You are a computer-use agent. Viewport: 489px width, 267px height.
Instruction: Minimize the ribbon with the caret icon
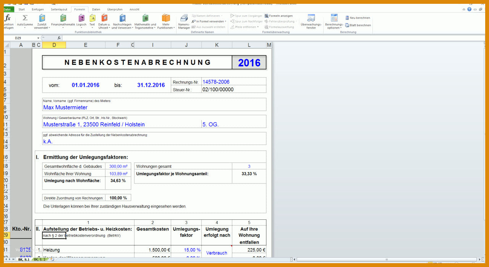(x=464, y=9)
